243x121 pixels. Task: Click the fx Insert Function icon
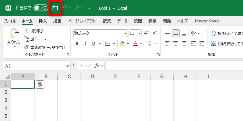(97, 66)
